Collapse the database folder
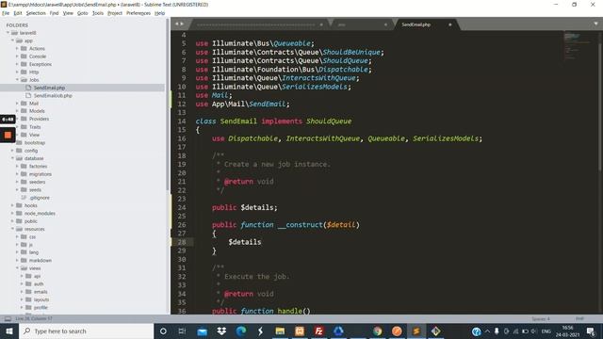 click(x=12, y=158)
